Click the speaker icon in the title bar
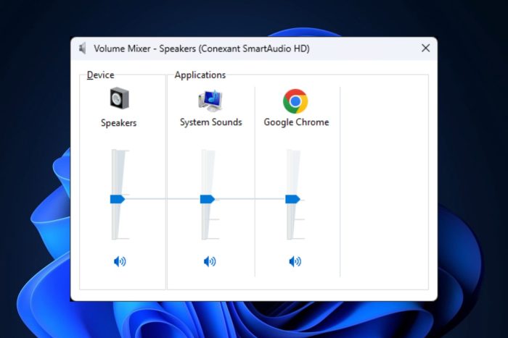508x338 pixels. click(83, 48)
